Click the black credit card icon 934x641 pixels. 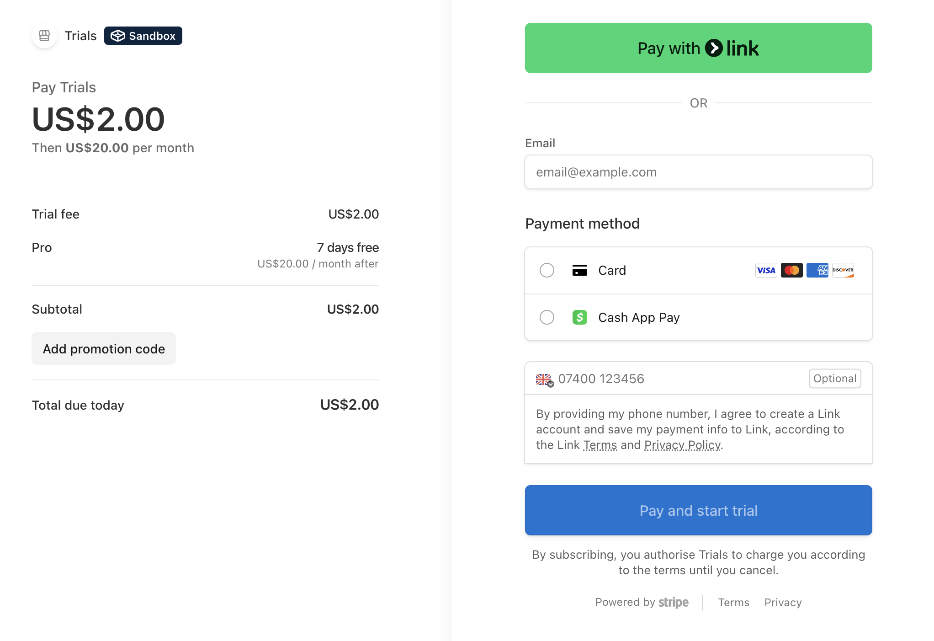click(x=579, y=270)
